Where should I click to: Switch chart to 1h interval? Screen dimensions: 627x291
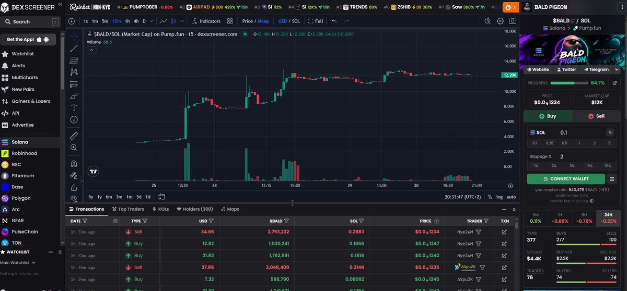coord(127,21)
